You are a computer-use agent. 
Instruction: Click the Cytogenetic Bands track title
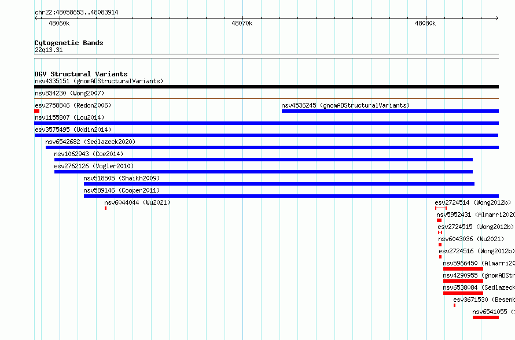coord(69,43)
